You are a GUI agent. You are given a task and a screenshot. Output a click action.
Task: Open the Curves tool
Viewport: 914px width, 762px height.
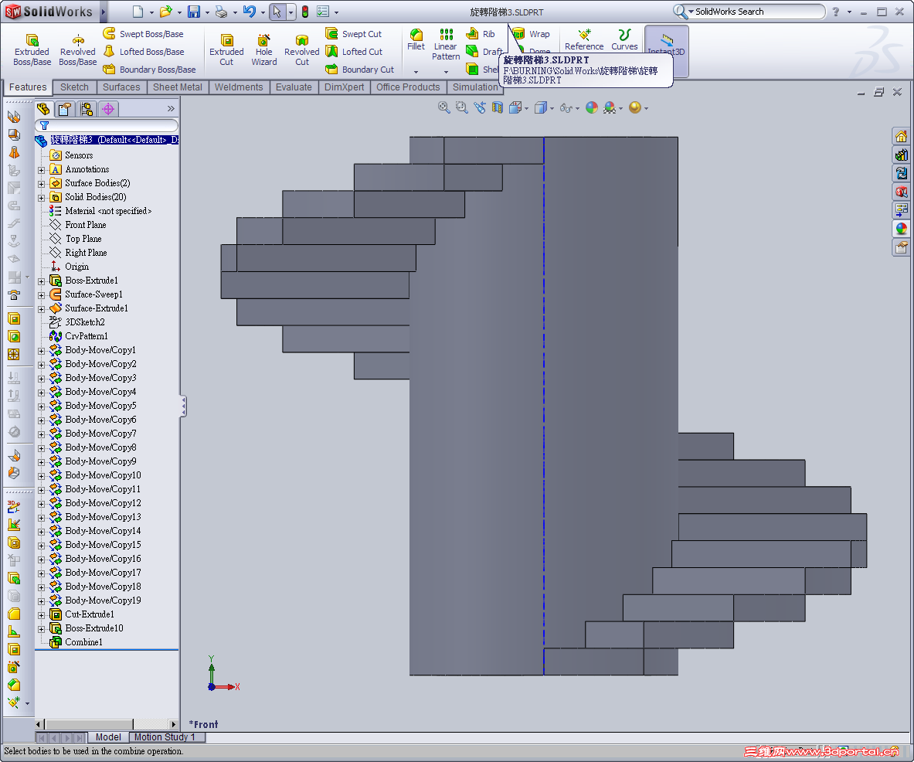pyautogui.click(x=624, y=39)
